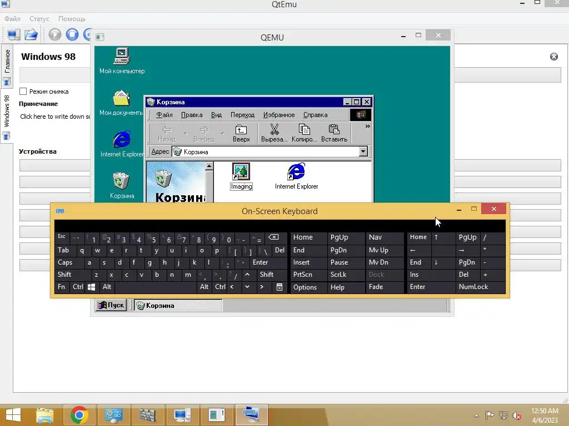The image size is (569, 426).
Task: Click QtEmu start machine play icon
Action: tap(55, 34)
